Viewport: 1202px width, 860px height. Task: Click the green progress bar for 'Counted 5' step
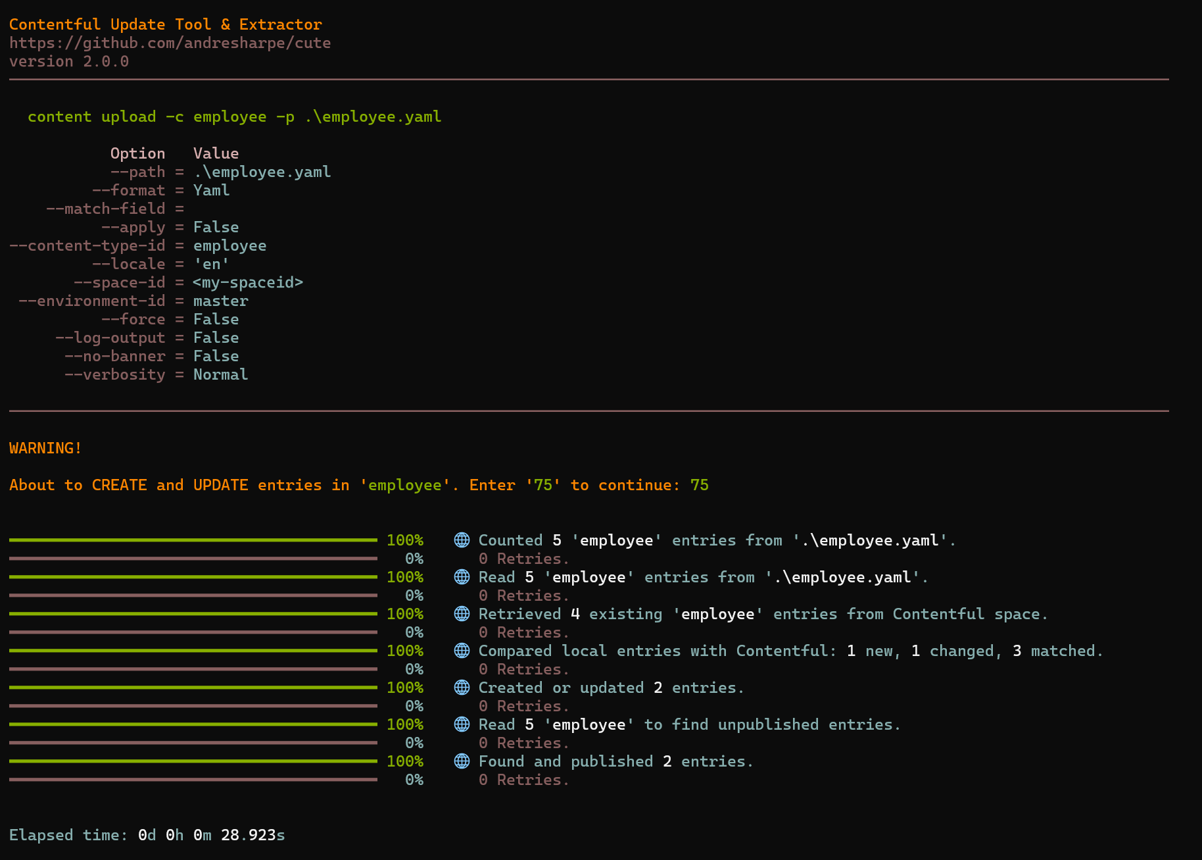pos(193,540)
